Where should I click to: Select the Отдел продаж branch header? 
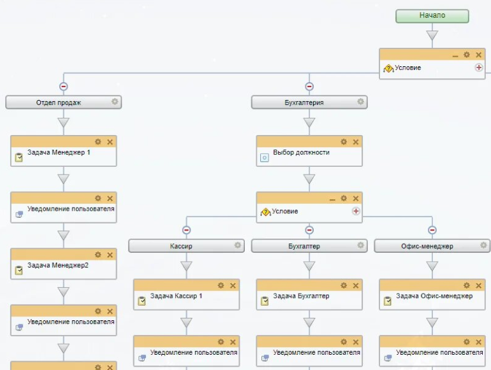point(64,103)
